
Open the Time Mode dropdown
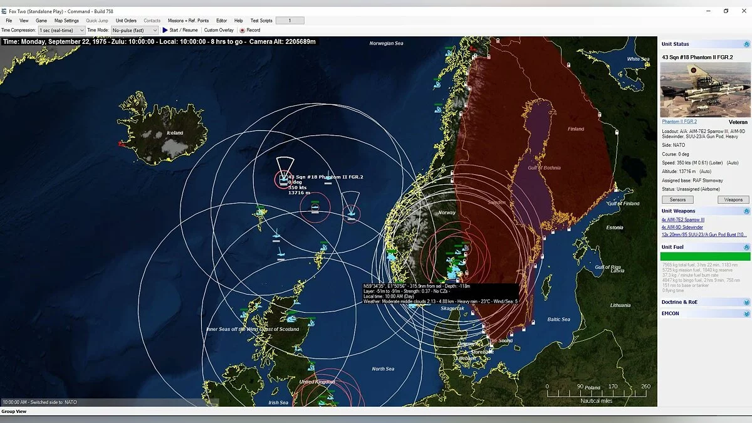click(134, 29)
